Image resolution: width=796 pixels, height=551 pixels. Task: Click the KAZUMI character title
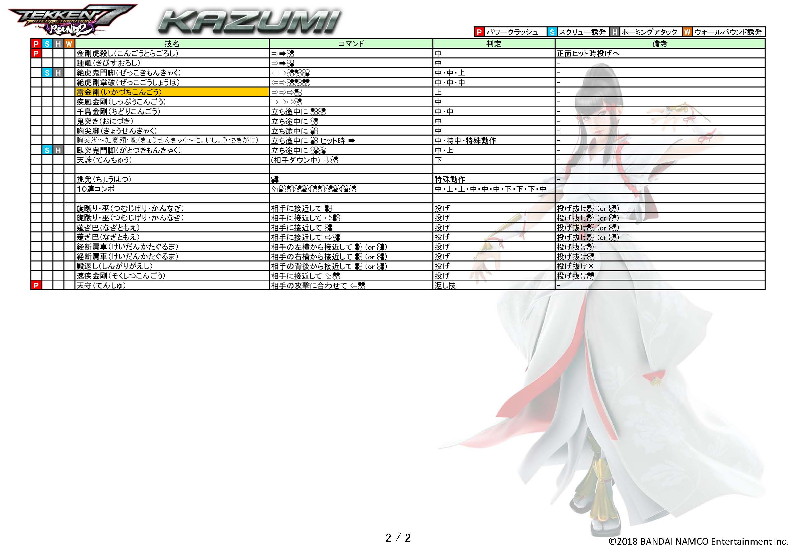[249, 21]
